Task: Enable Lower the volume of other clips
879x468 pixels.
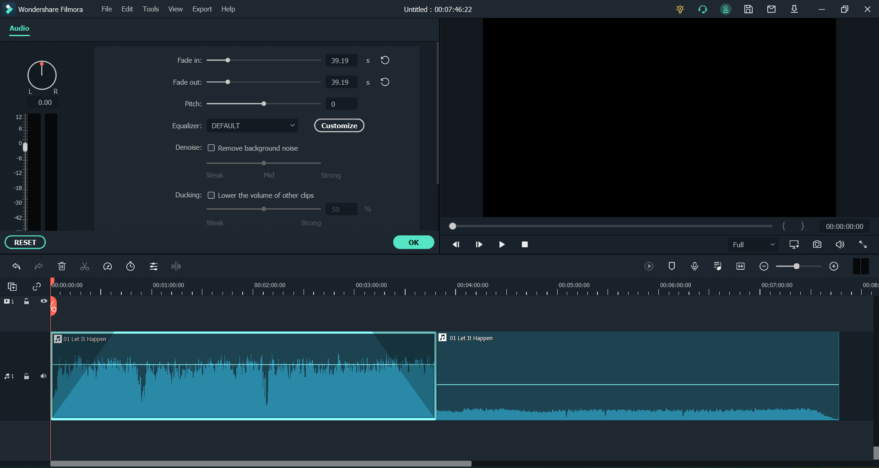Action: coord(211,195)
